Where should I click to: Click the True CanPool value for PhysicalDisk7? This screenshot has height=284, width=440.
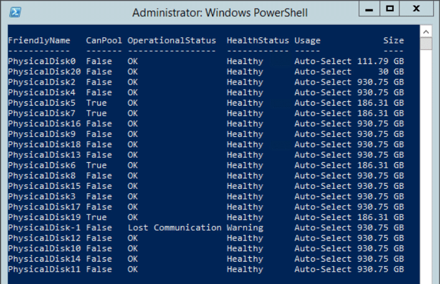click(x=96, y=113)
